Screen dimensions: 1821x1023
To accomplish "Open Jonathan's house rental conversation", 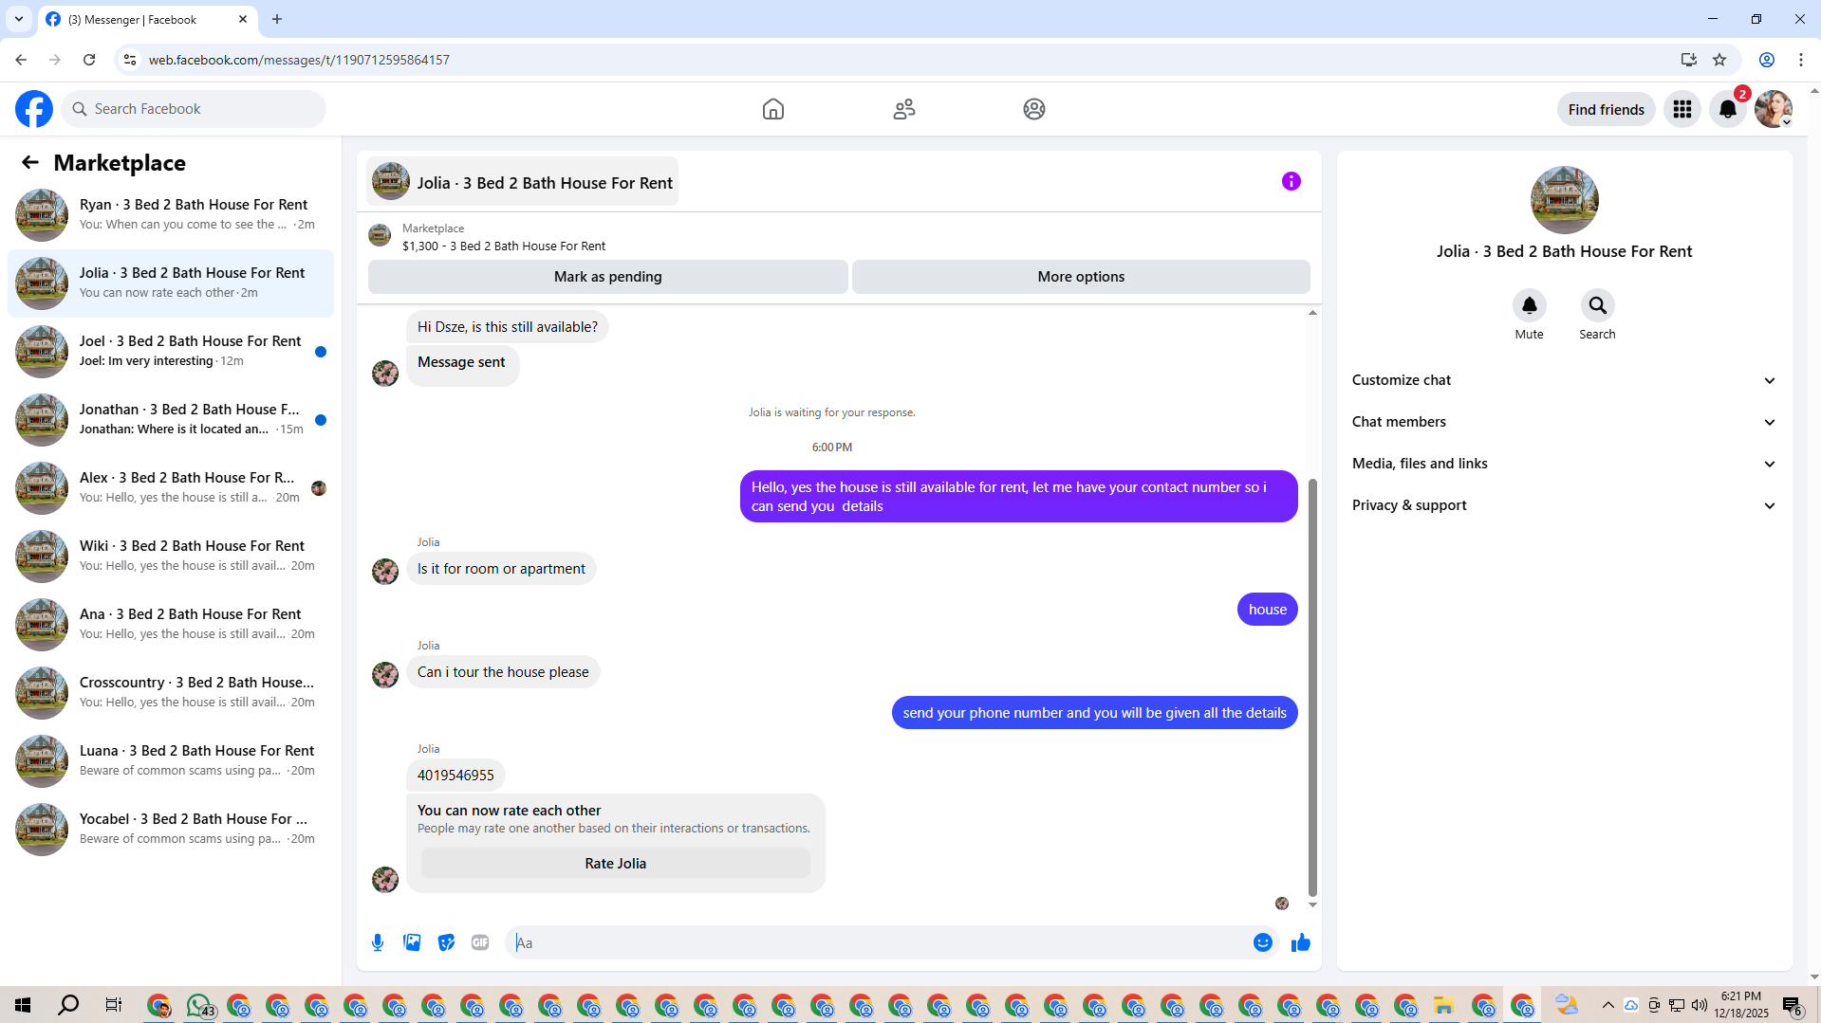I will pyautogui.click(x=171, y=420).
